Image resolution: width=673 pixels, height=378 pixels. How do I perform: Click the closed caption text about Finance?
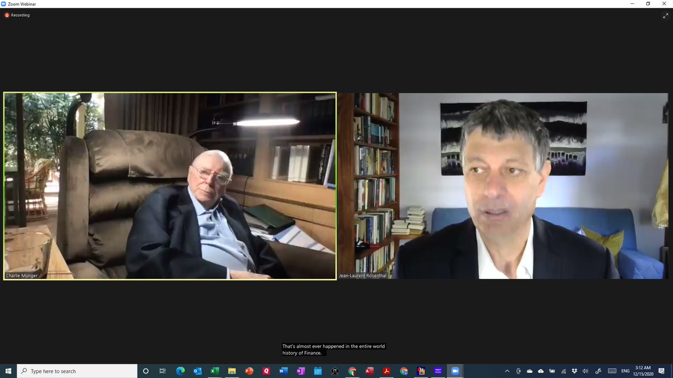[x=334, y=349]
